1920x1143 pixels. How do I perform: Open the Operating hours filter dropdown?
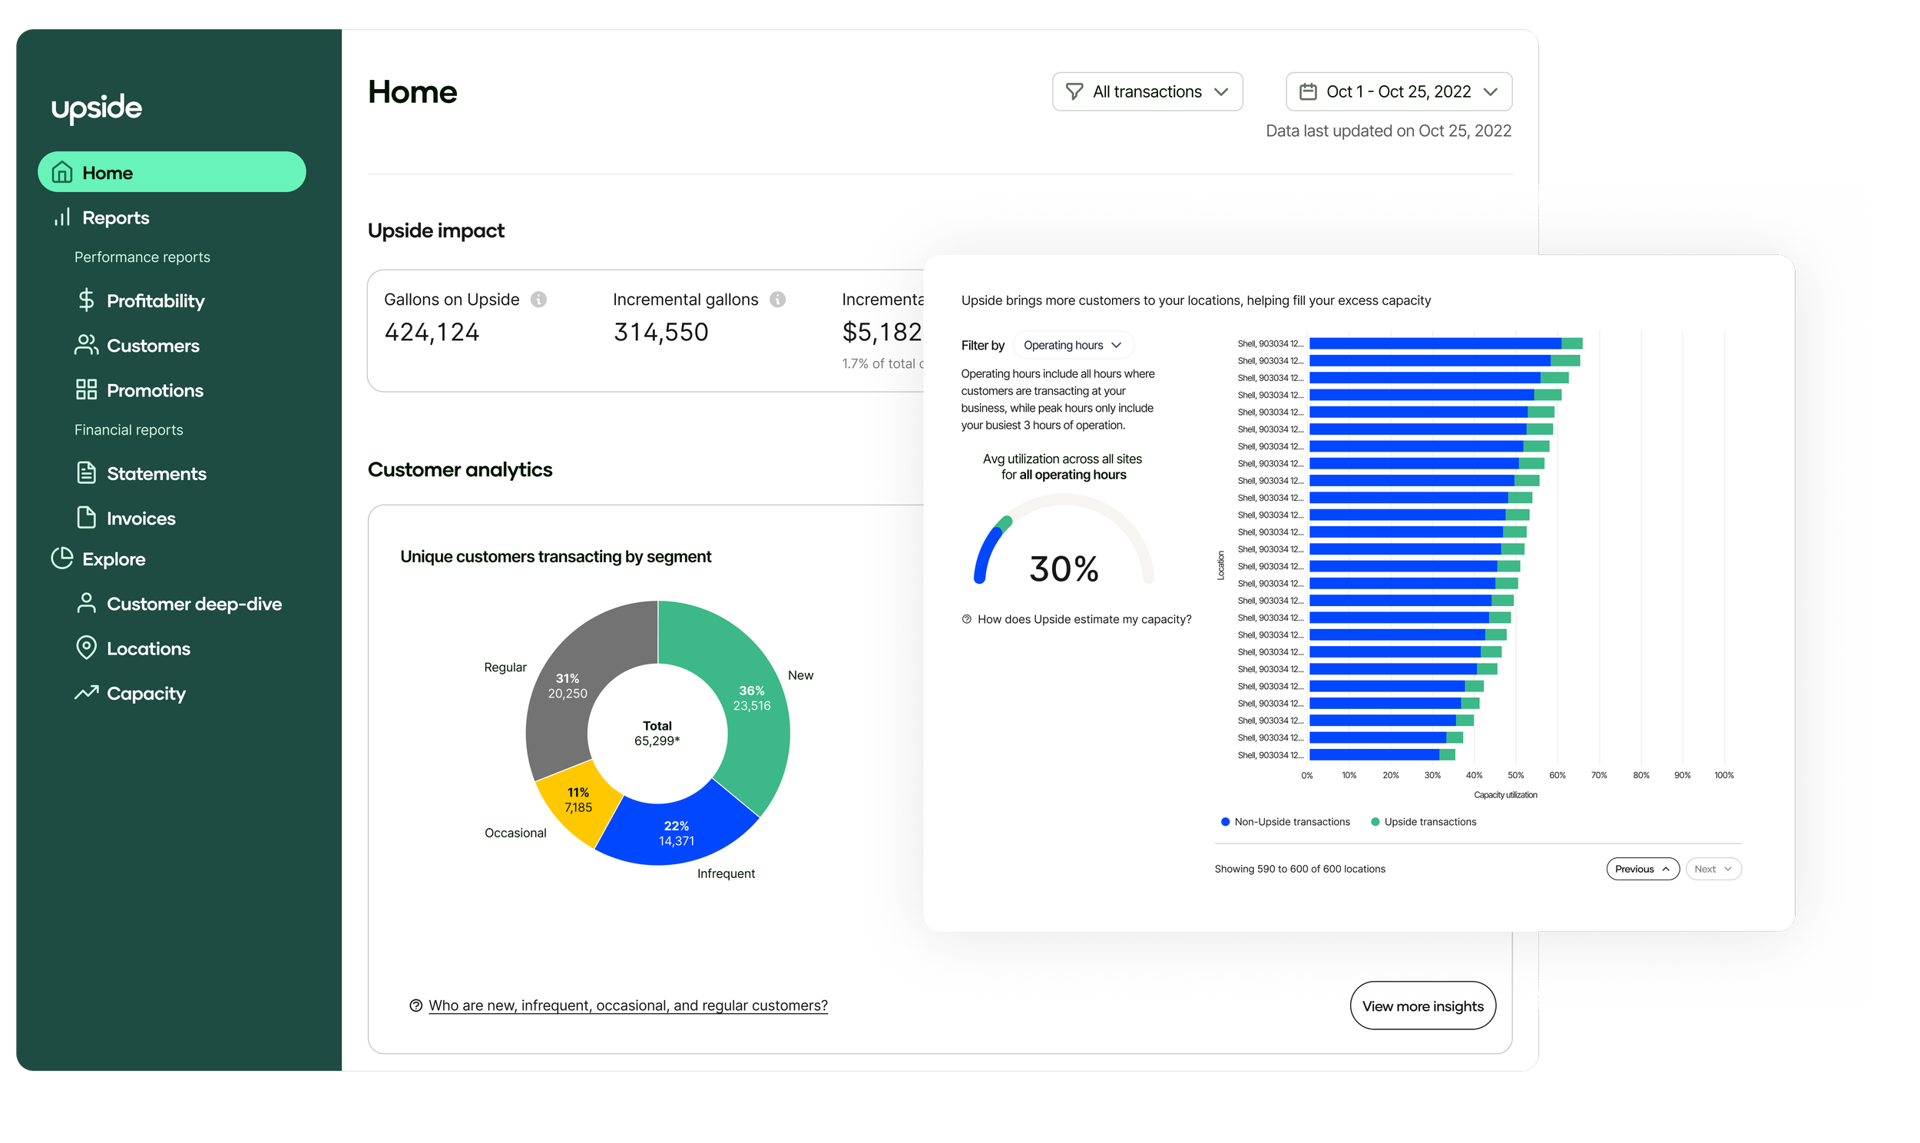[x=1072, y=345]
